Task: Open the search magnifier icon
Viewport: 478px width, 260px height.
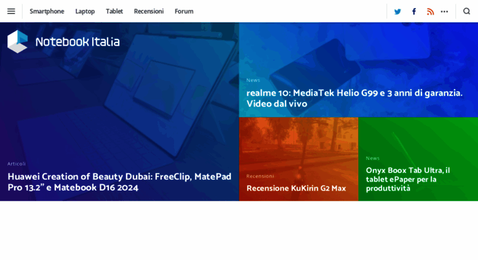Action: (466, 11)
